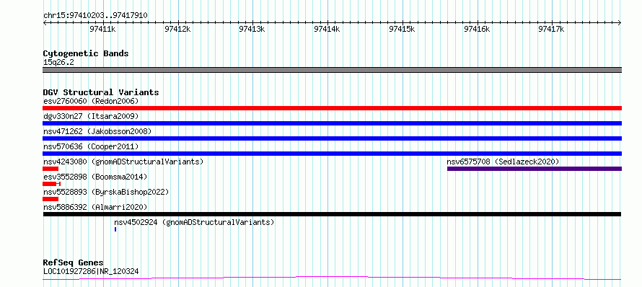Click the 97412k ruler tick label
Screen dimensions: 642x287
click(177, 29)
